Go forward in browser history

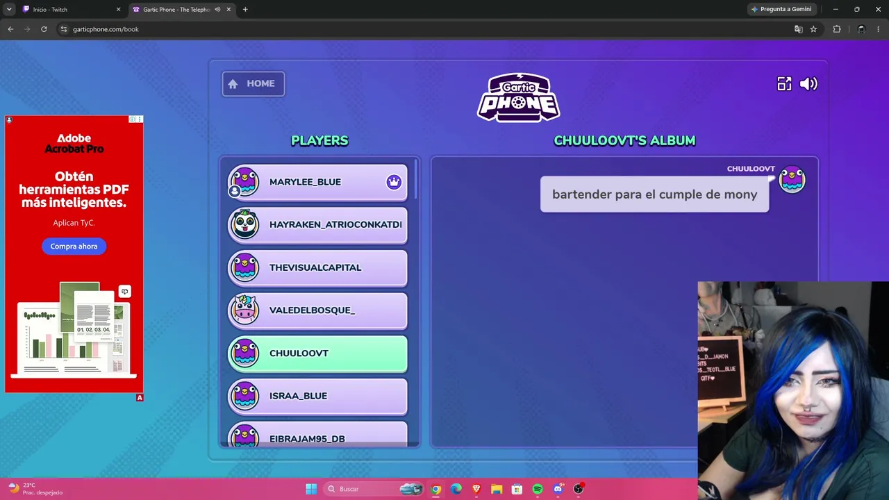[x=27, y=29]
